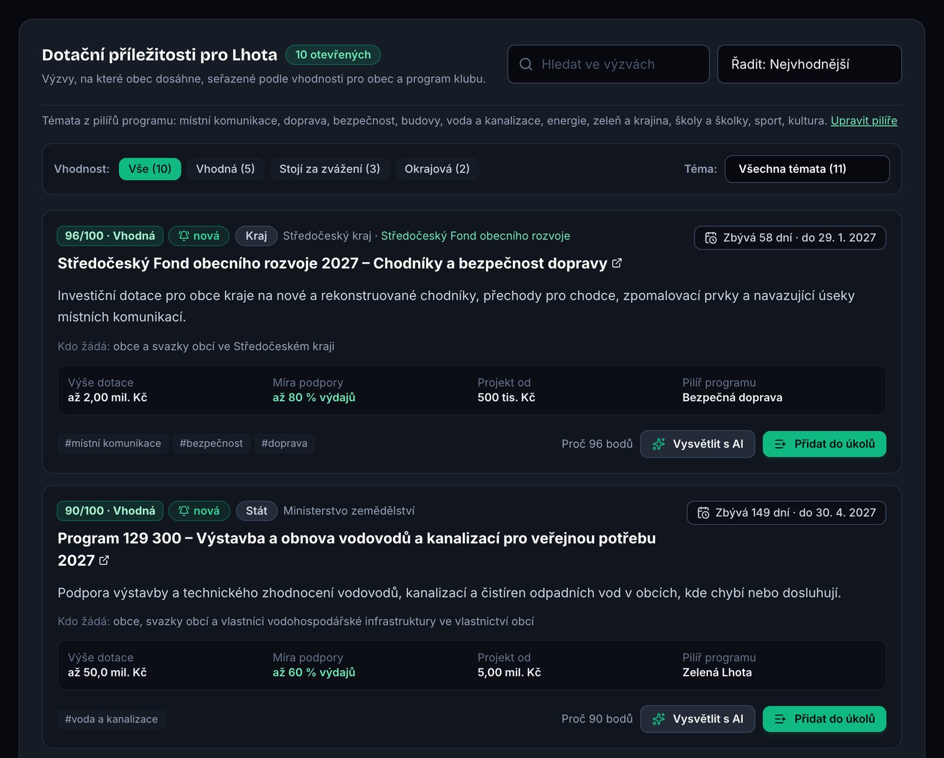Open the Všechna témata (11) dropdown

(x=807, y=169)
